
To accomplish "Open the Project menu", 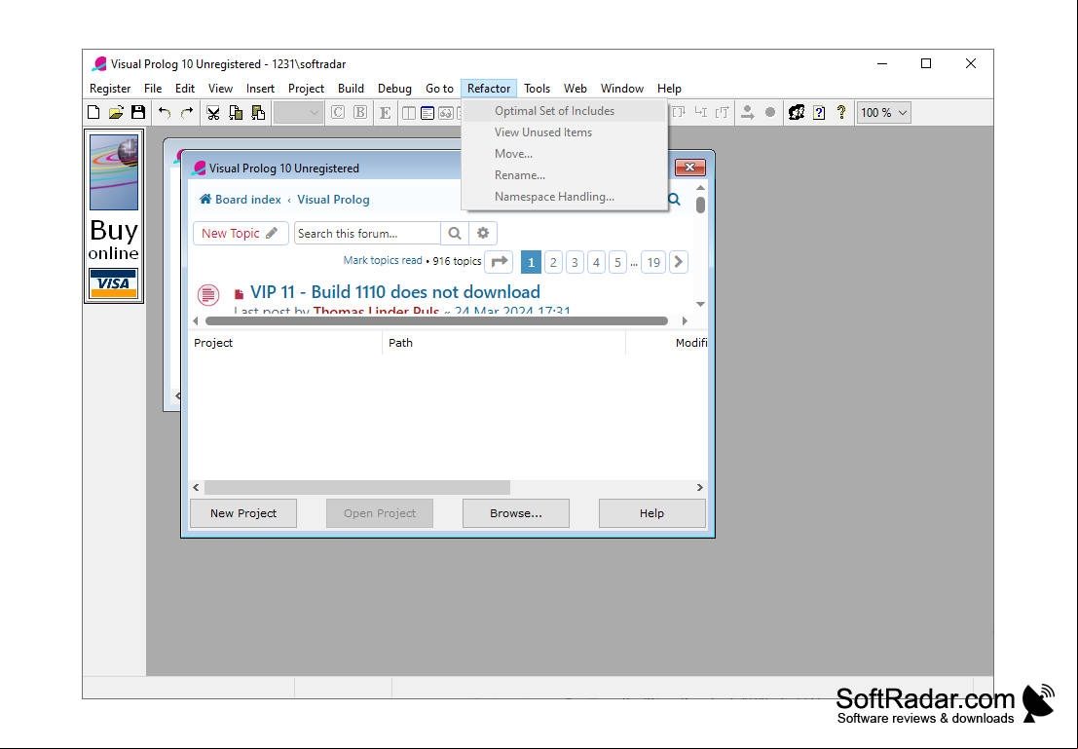I will click(306, 88).
